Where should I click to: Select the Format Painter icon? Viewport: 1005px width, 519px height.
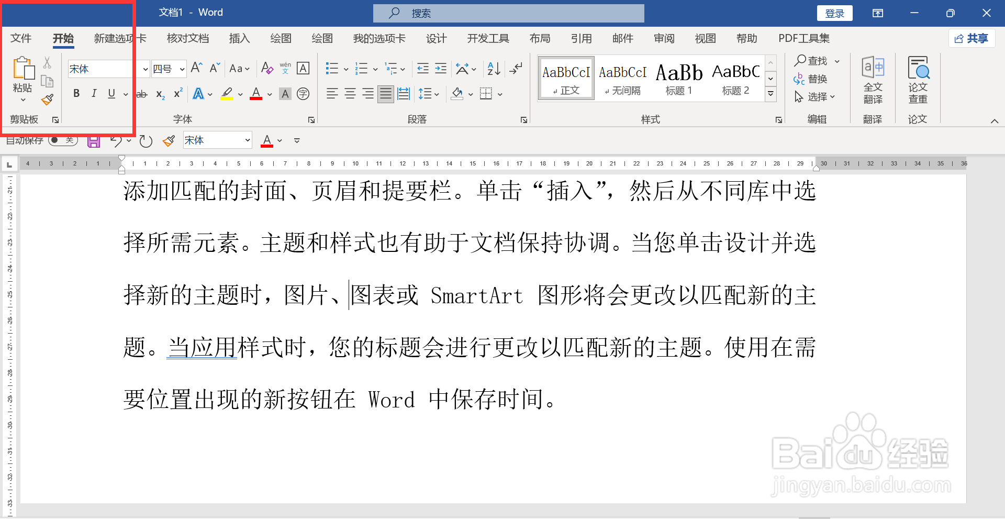coord(47,99)
